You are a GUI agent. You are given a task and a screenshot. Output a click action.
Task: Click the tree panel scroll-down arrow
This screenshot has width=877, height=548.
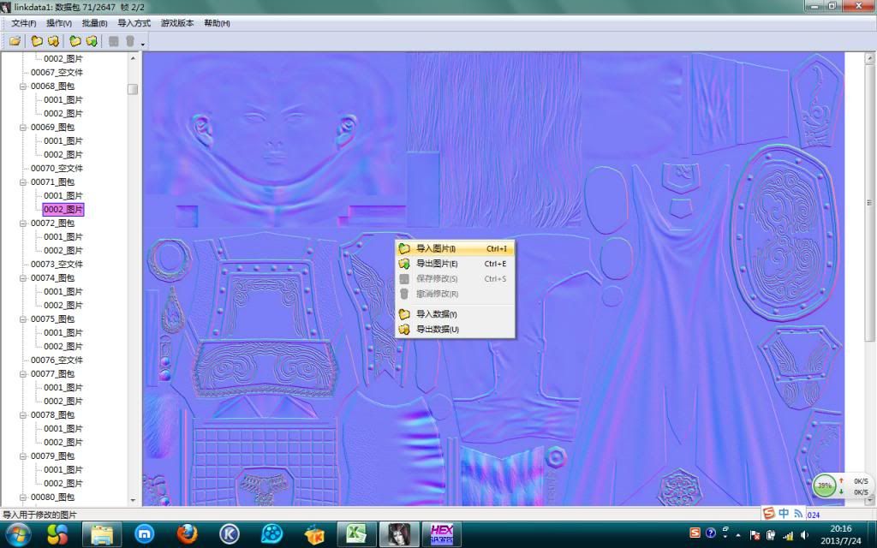(133, 501)
